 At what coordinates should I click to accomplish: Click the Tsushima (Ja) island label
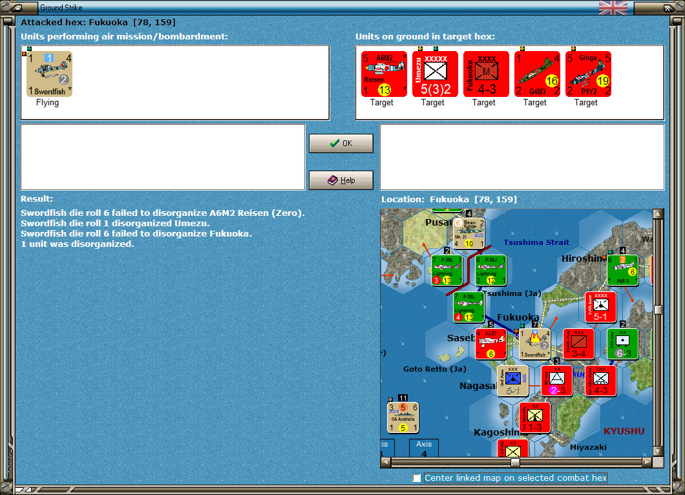[x=512, y=293]
